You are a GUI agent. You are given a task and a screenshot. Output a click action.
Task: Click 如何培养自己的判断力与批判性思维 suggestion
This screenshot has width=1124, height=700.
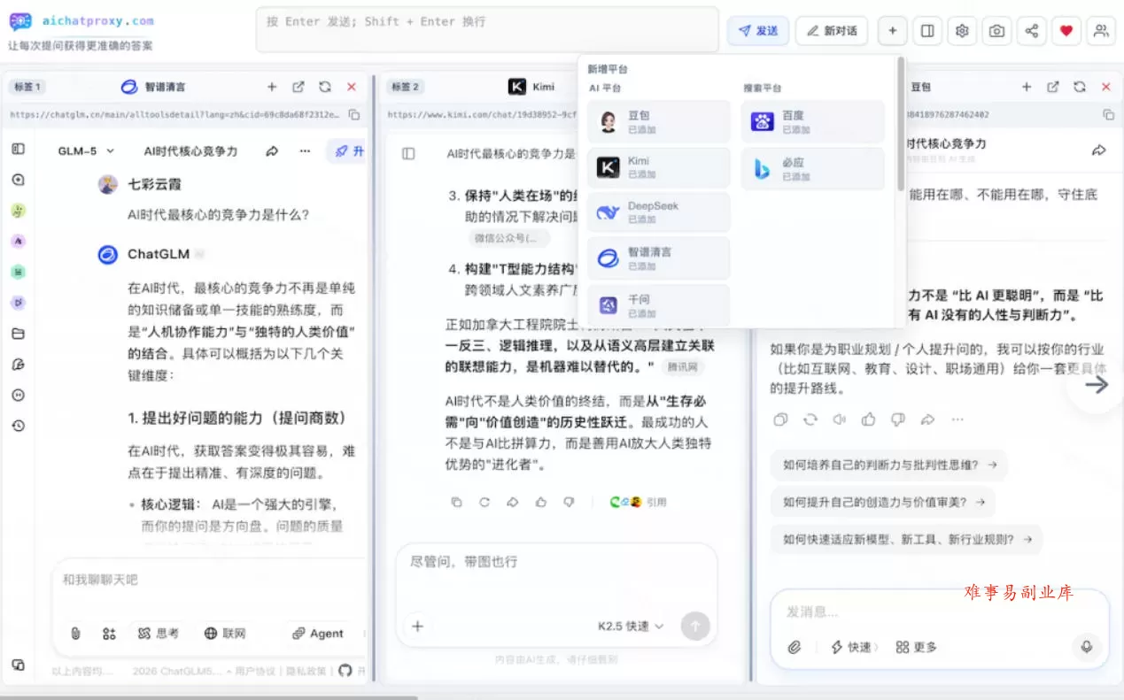889,465
